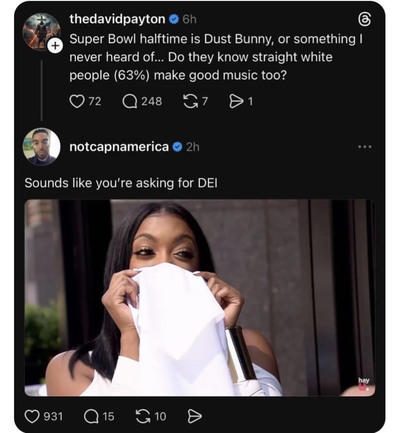
Task: Repost thedavidpayton's Super Bowl post
Action: [189, 101]
